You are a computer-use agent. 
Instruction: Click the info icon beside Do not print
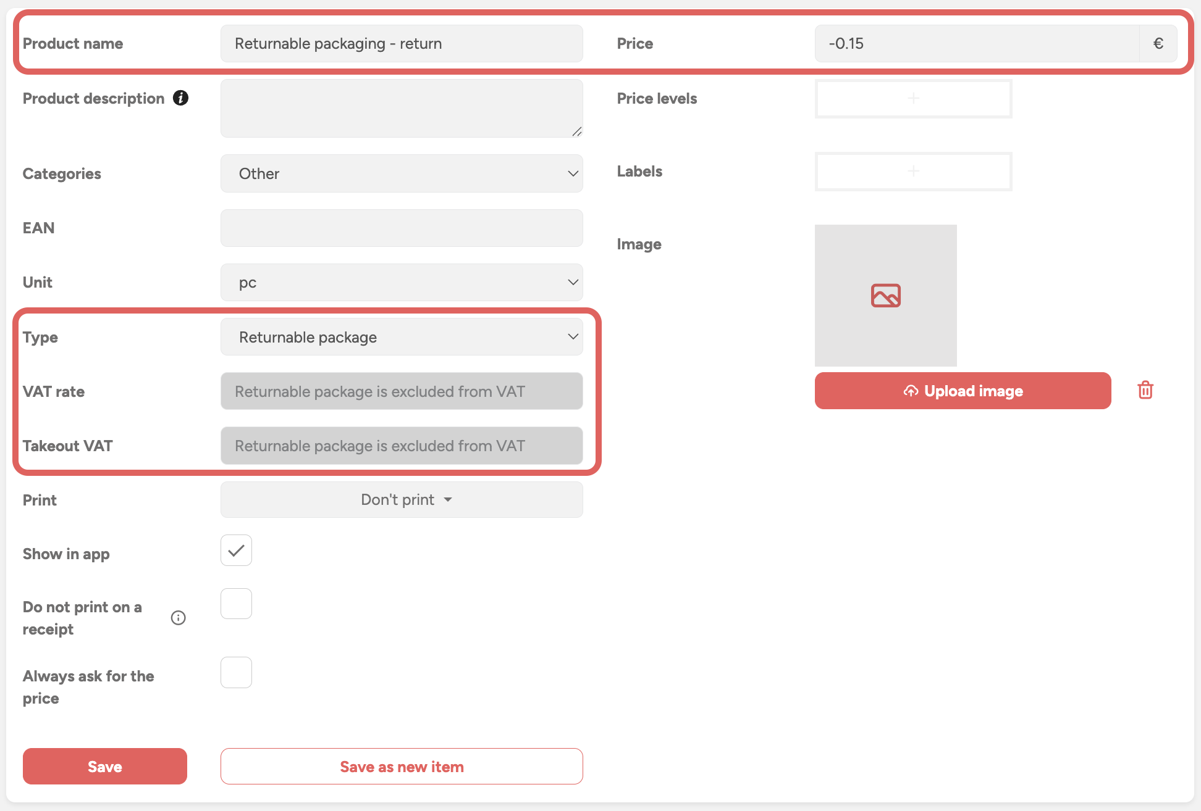click(179, 618)
